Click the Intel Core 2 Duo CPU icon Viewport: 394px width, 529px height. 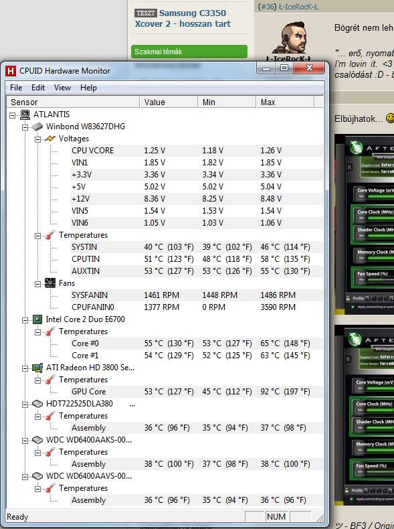pos(37,319)
